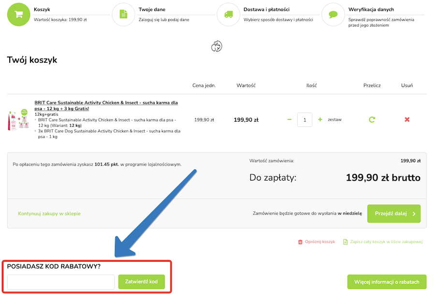Decrease product quantity with the minus sign

289,119
